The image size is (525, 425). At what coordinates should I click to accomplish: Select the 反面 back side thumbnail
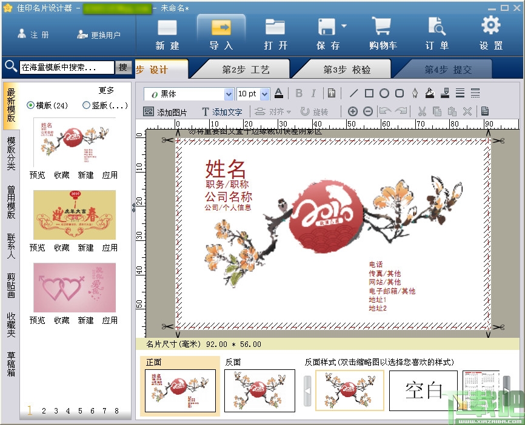click(x=259, y=390)
